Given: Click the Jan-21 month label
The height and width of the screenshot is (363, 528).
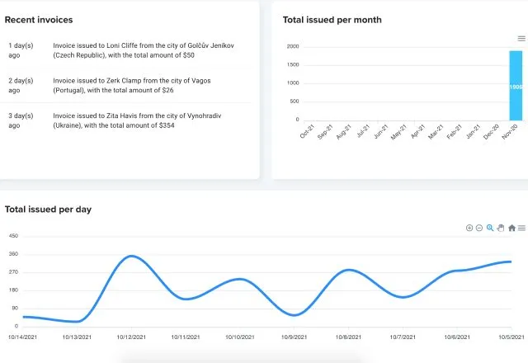Looking at the screenshot, I should coord(473,131).
